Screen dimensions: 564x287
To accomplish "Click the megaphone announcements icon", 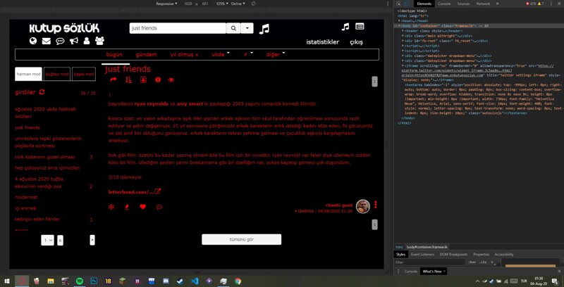I will tap(74, 41).
